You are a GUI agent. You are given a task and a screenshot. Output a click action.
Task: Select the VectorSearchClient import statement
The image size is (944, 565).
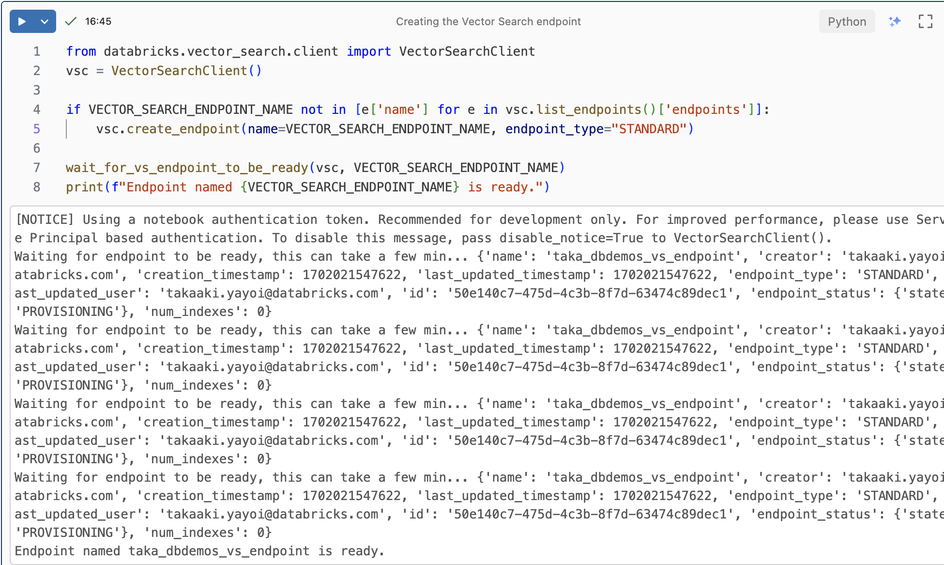point(300,51)
